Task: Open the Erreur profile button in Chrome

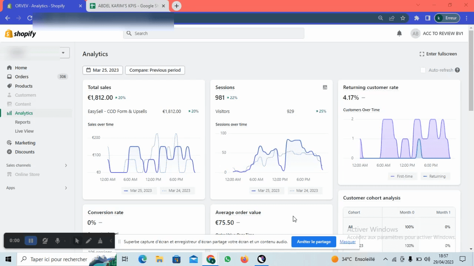Action: pyautogui.click(x=447, y=18)
